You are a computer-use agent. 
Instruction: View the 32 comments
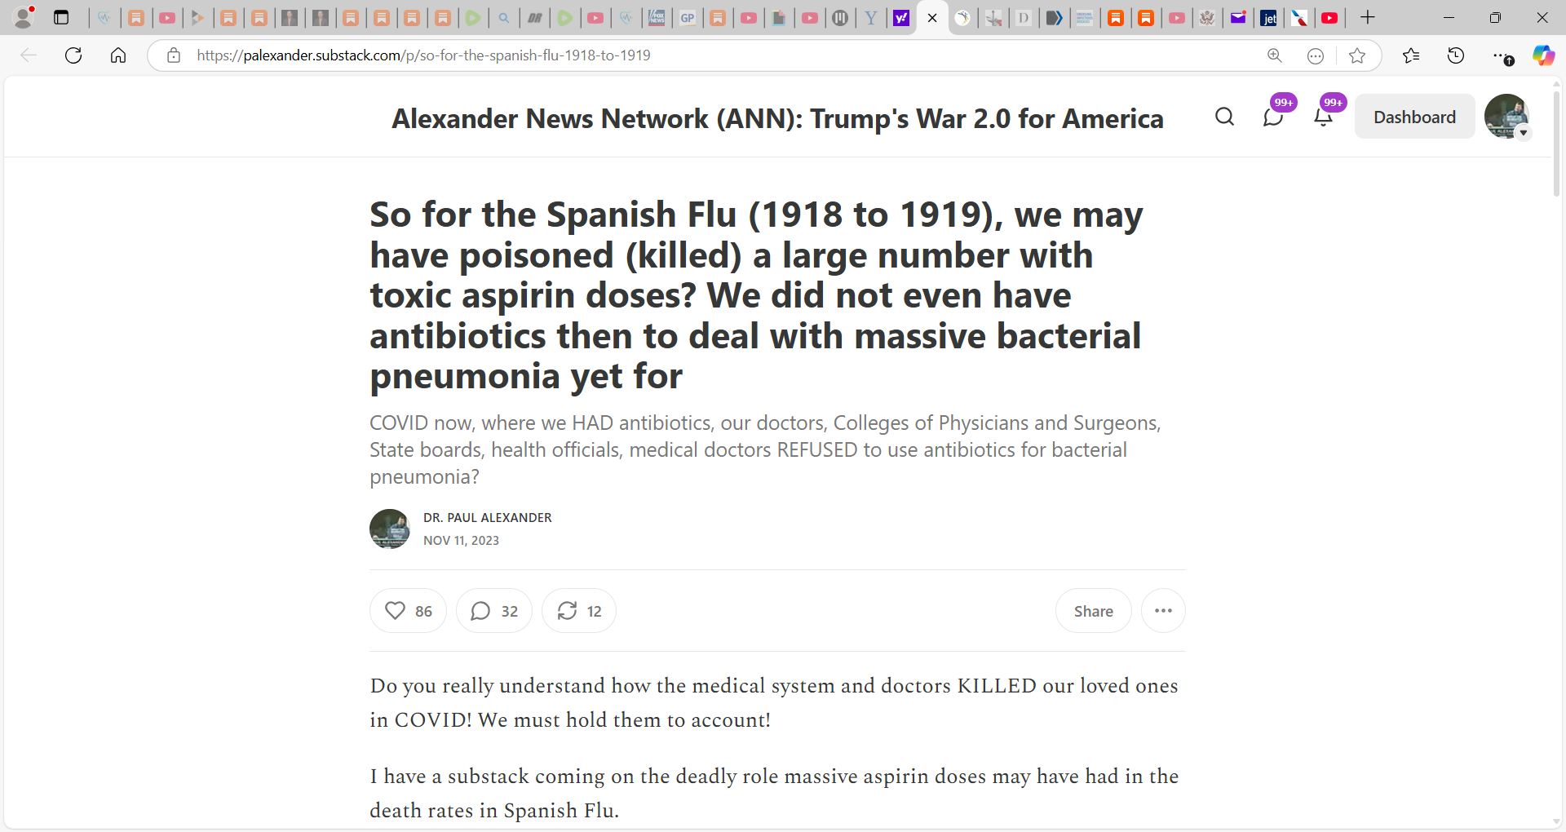pos(494,611)
